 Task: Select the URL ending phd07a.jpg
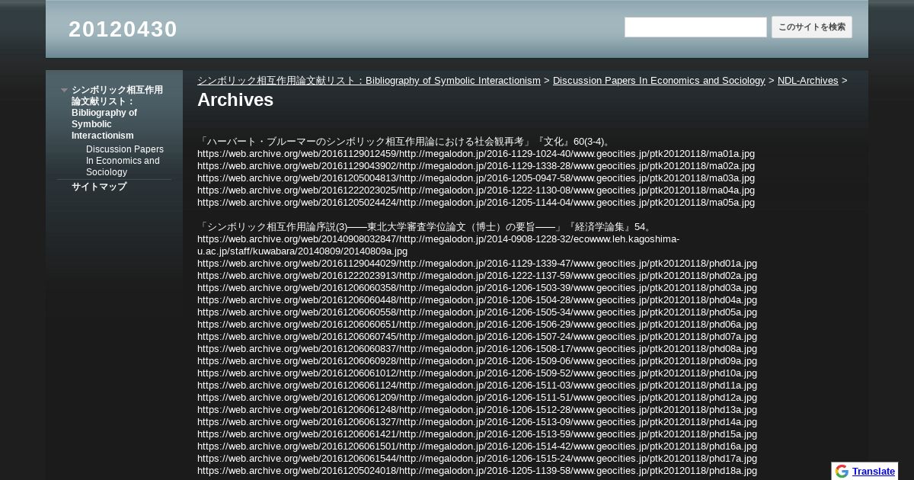(478, 337)
